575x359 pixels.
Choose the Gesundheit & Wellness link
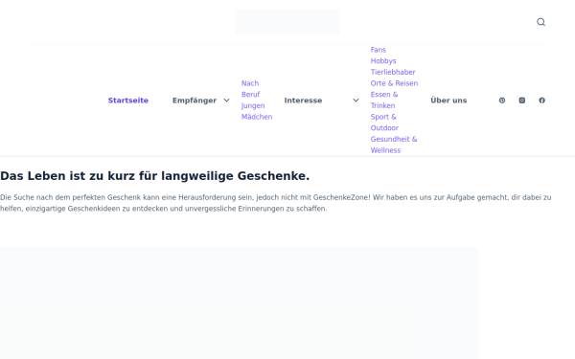pos(394,145)
